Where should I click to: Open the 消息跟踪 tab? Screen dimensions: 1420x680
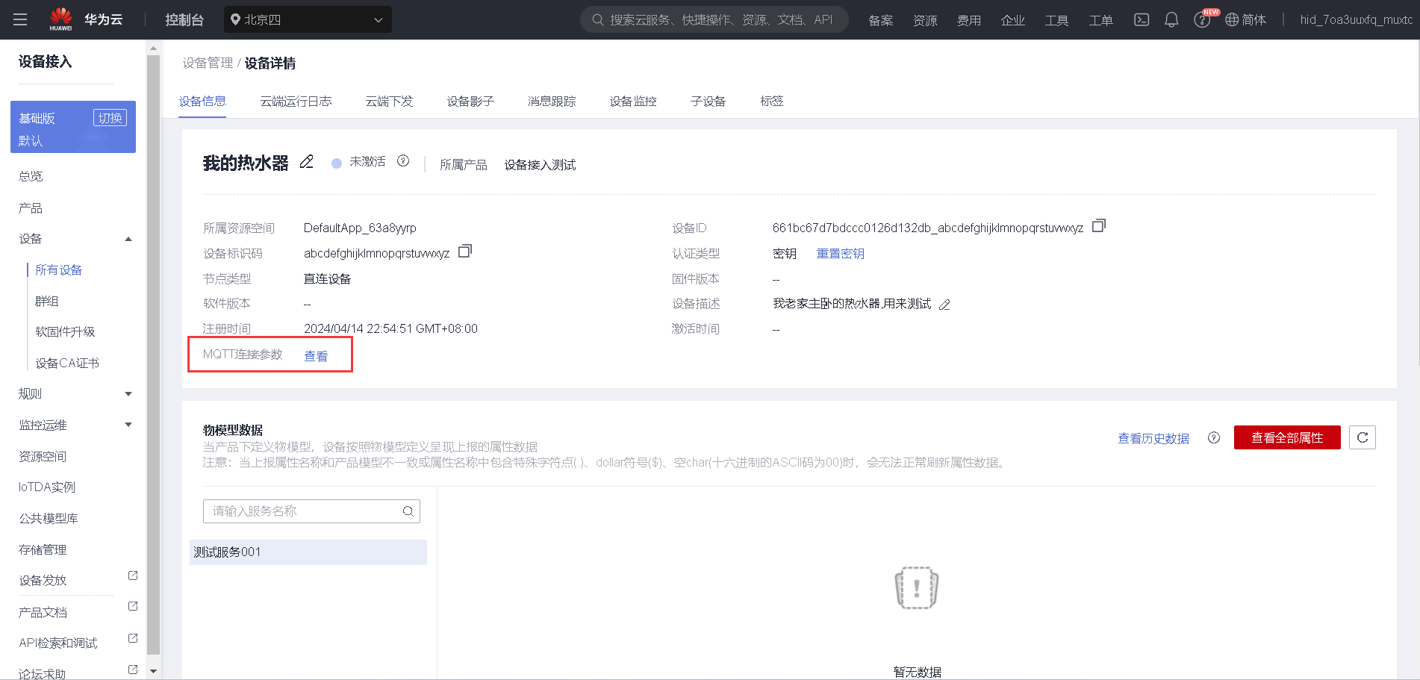552,102
